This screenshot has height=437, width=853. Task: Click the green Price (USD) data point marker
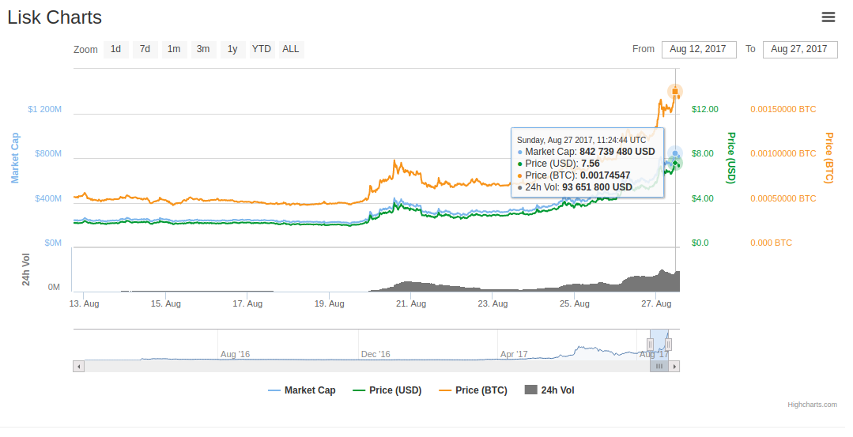[x=675, y=163]
